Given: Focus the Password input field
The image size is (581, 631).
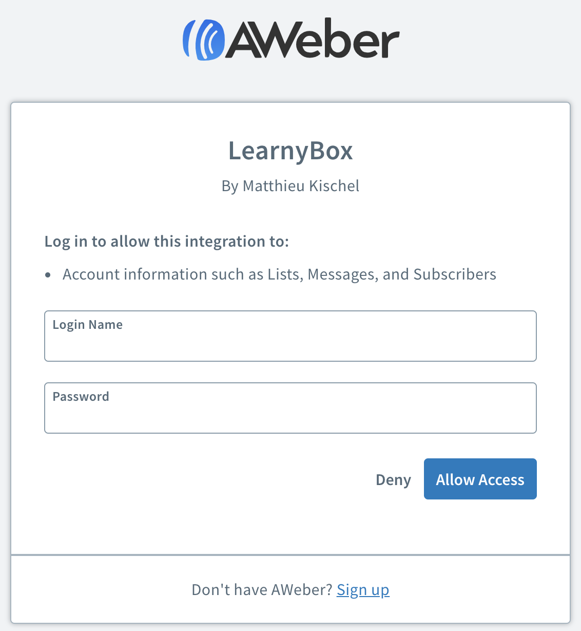Looking at the screenshot, I should (x=290, y=408).
